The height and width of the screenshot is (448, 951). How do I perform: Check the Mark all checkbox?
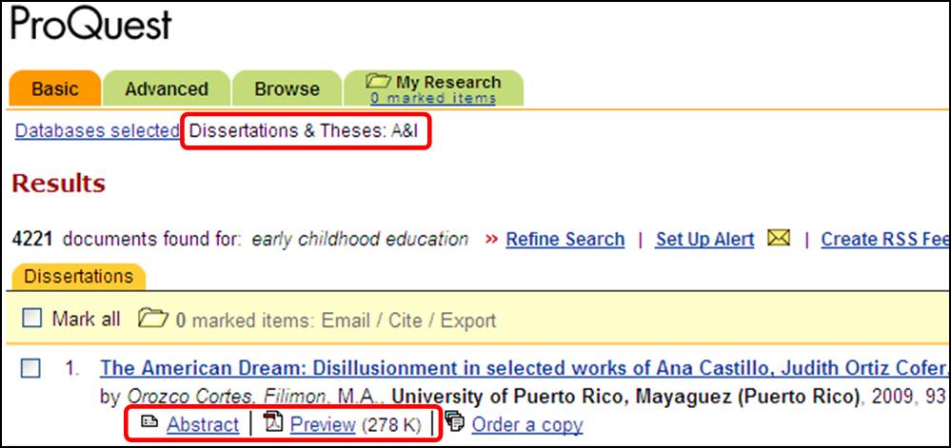(x=32, y=320)
